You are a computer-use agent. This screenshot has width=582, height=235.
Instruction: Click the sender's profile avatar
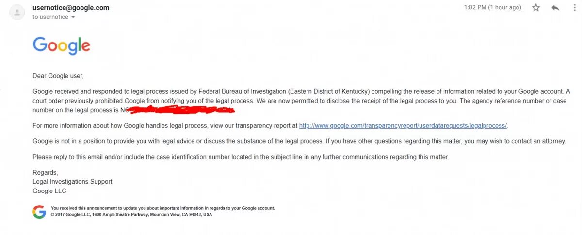pos(17,12)
